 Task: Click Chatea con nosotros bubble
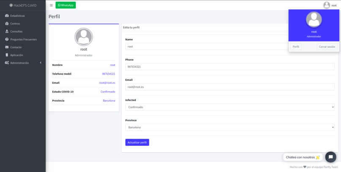click(303, 157)
